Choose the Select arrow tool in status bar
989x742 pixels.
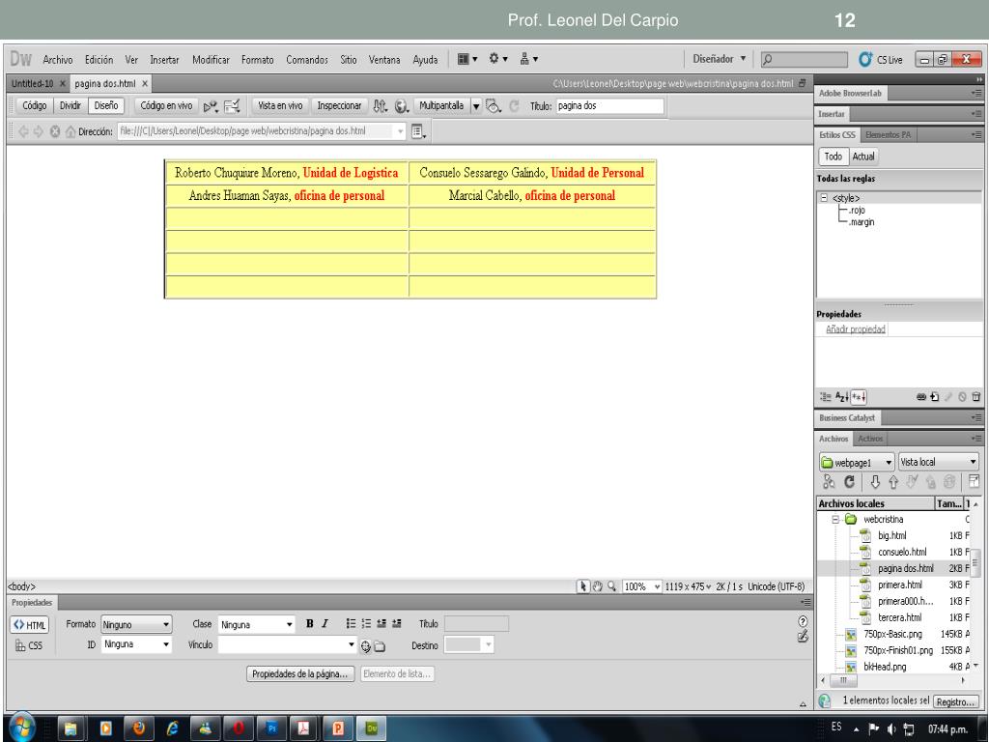click(x=582, y=586)
